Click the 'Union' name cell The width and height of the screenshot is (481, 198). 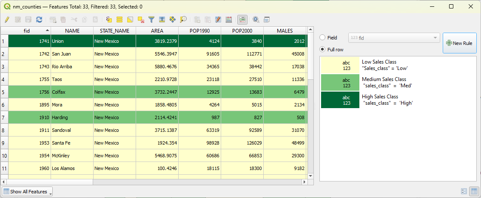tap(72, 41)
